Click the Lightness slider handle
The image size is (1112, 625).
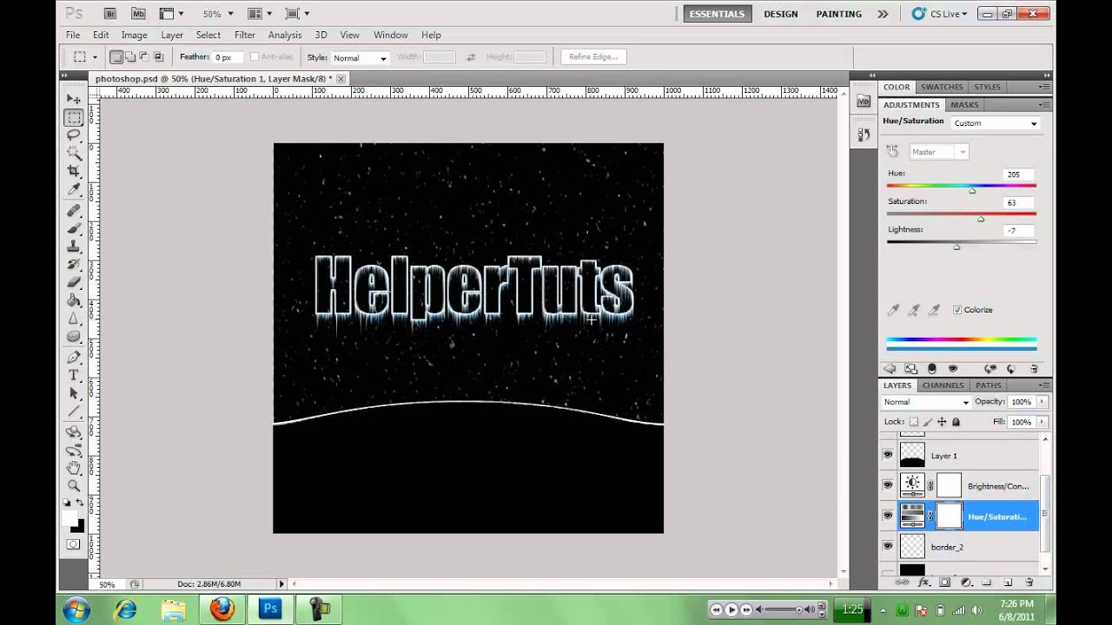[x=956, y=247]
